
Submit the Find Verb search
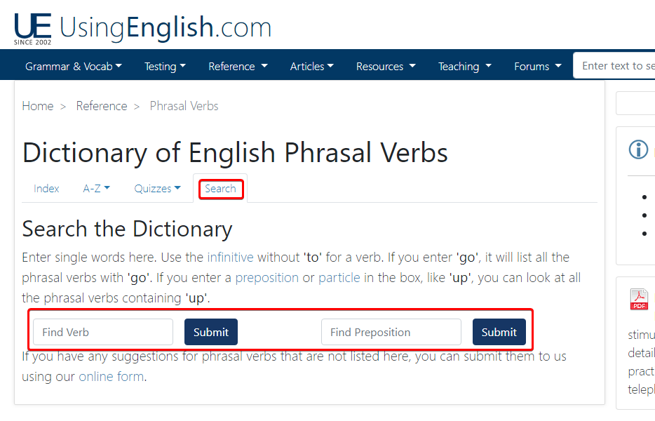tap(211, 332)
